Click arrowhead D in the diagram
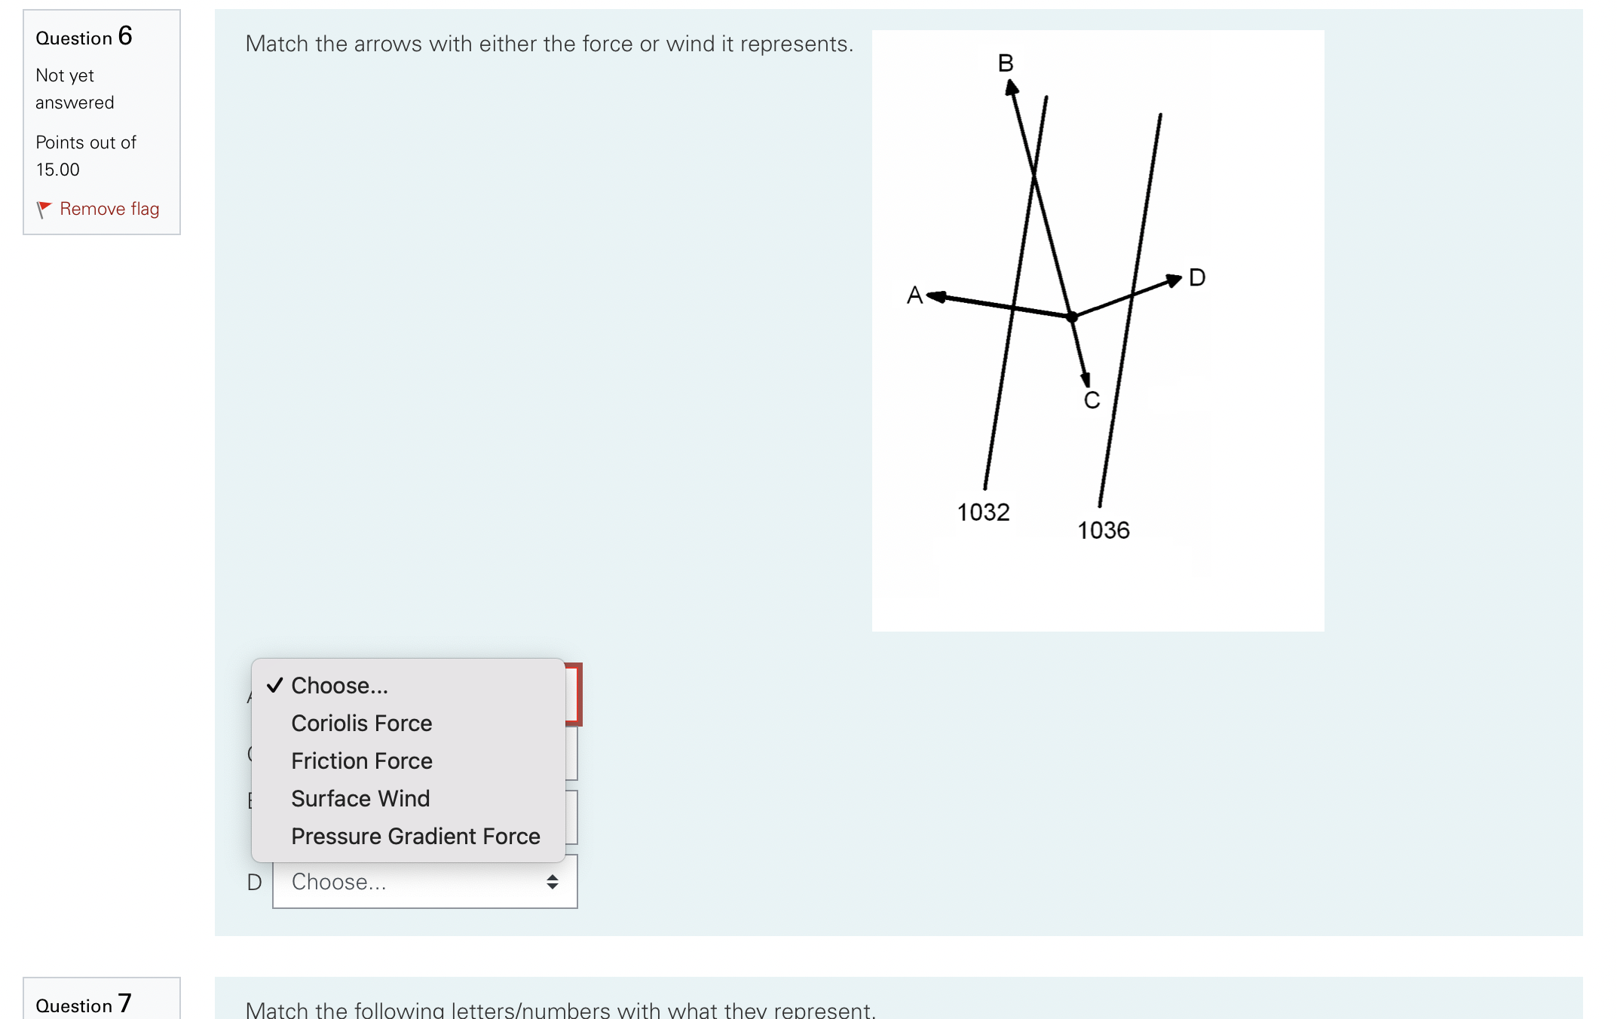 (1175, 278)
